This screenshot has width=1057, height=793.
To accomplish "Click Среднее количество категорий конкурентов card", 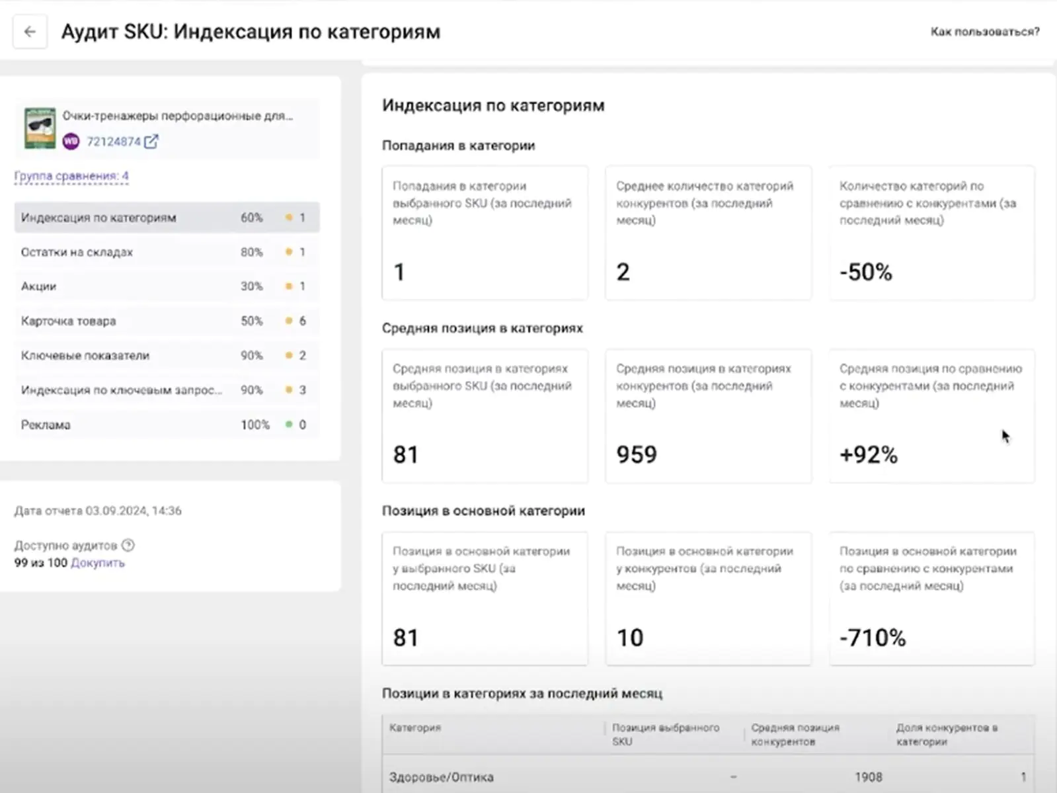I will click(708, 233).
